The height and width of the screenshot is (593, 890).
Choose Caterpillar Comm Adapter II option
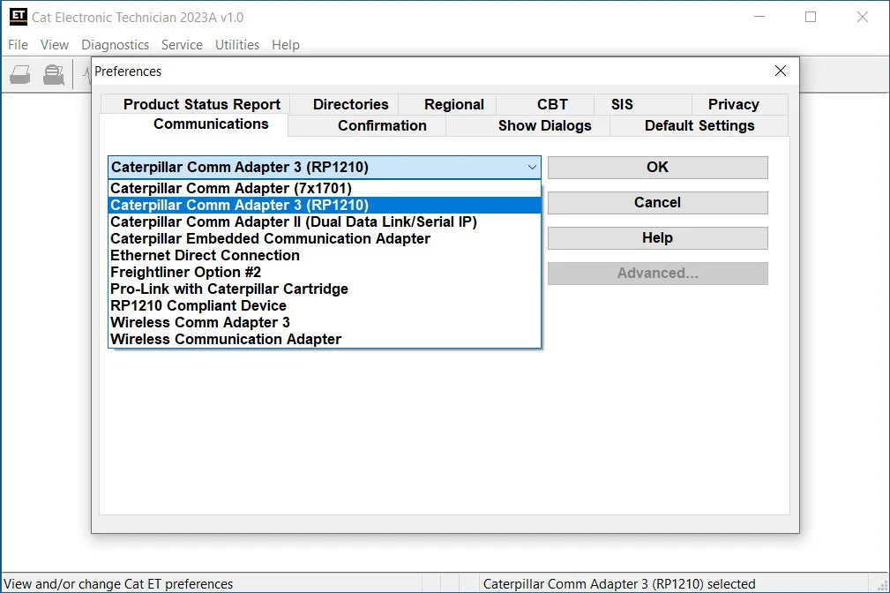tap(324, 222)
